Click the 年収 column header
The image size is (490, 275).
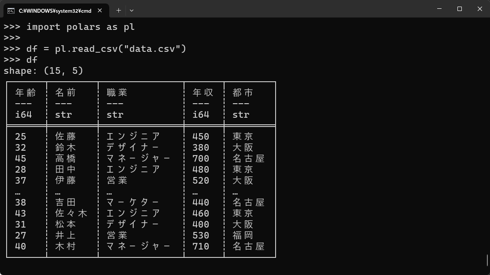[203, 93]
